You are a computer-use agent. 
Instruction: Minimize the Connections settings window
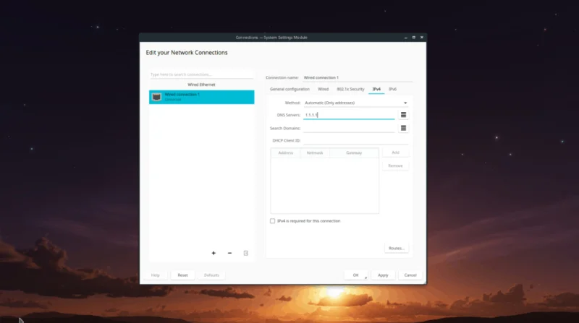pos(405,38)
